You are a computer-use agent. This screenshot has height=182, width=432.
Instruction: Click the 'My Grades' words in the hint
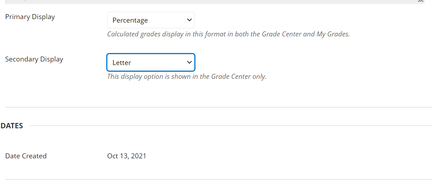[332, 34]
